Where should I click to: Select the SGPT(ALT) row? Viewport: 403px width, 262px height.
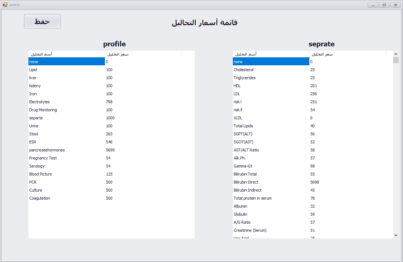[x=243, y=134]
